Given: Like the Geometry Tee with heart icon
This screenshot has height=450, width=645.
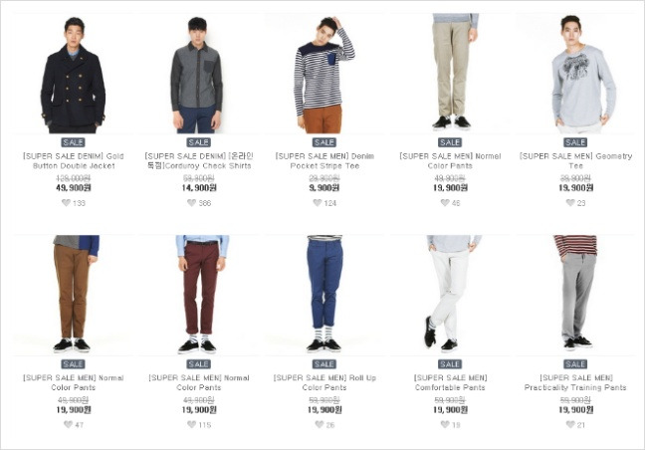Looking at the screenshot, I should pos(570,203).
